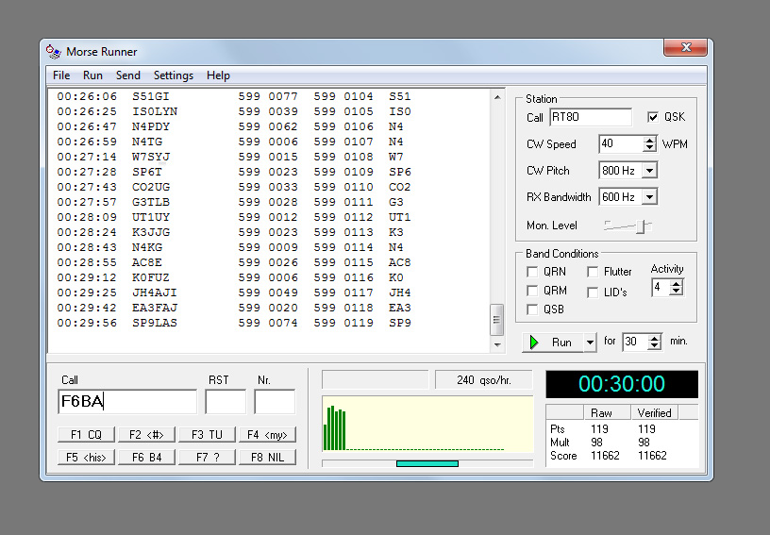The image size is (770, 535).
Task: Increase run duration minutes with up arrow
Action: [x=655, y=338]
